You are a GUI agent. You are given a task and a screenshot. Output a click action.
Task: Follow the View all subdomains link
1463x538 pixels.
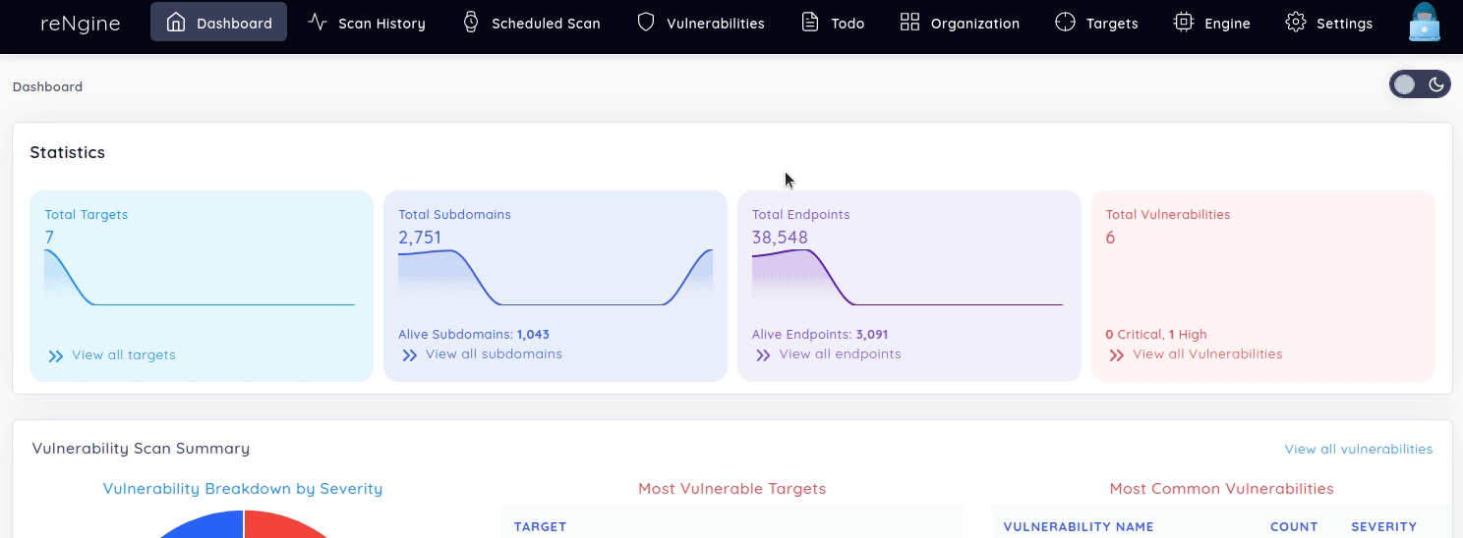(494, 354)
